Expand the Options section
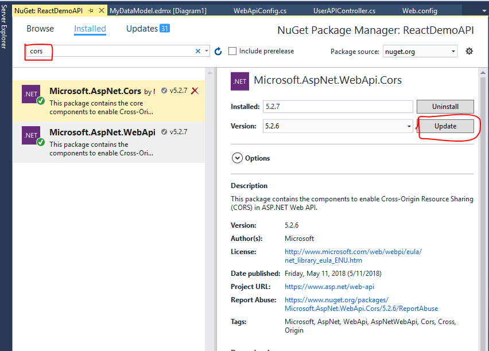The height and width of the screenshot is (351, 489). 237,158
